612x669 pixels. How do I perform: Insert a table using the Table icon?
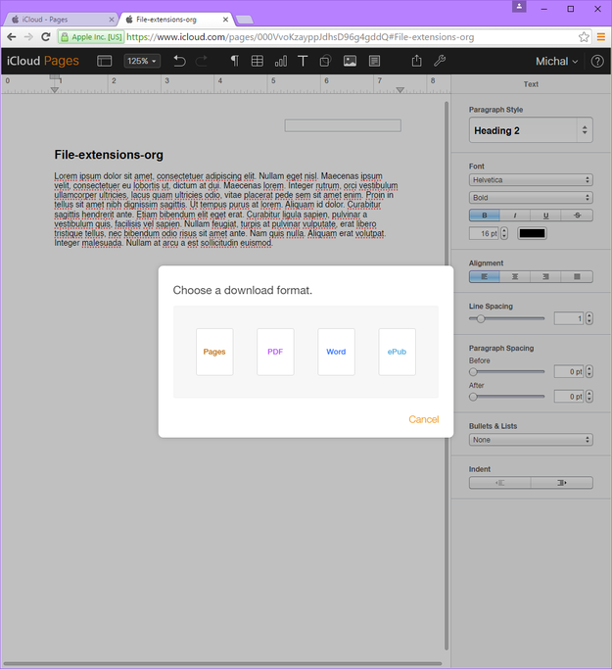(x=258, y=61)
